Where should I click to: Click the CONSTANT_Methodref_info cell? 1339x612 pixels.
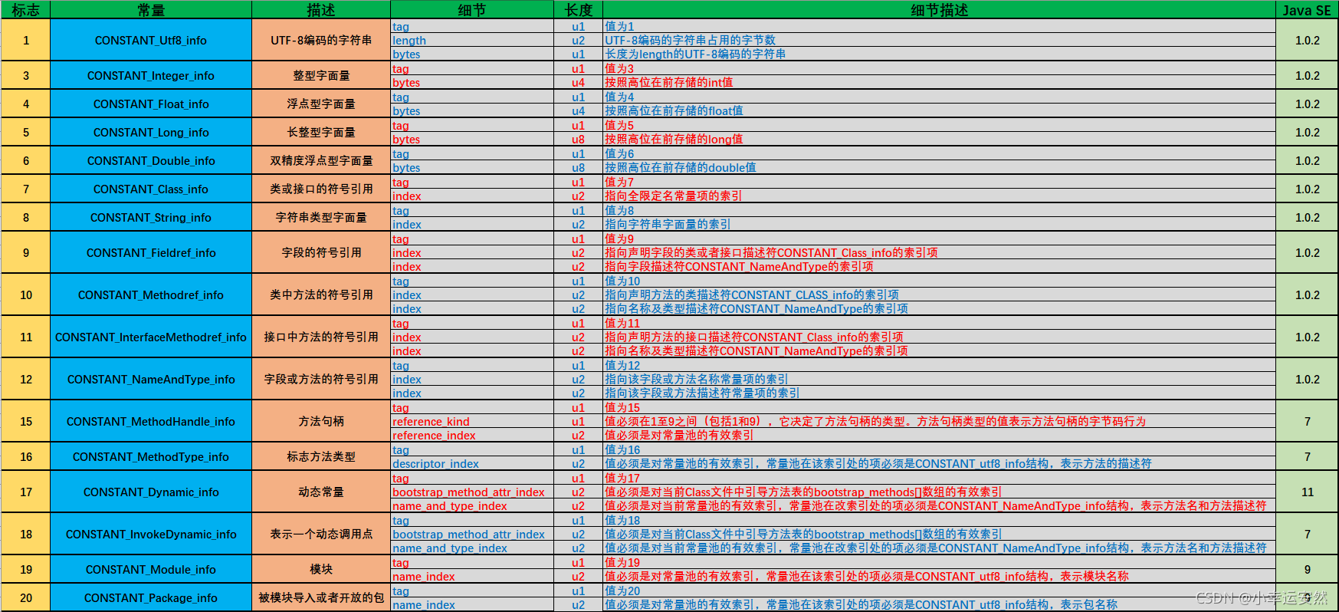point(151,294)
